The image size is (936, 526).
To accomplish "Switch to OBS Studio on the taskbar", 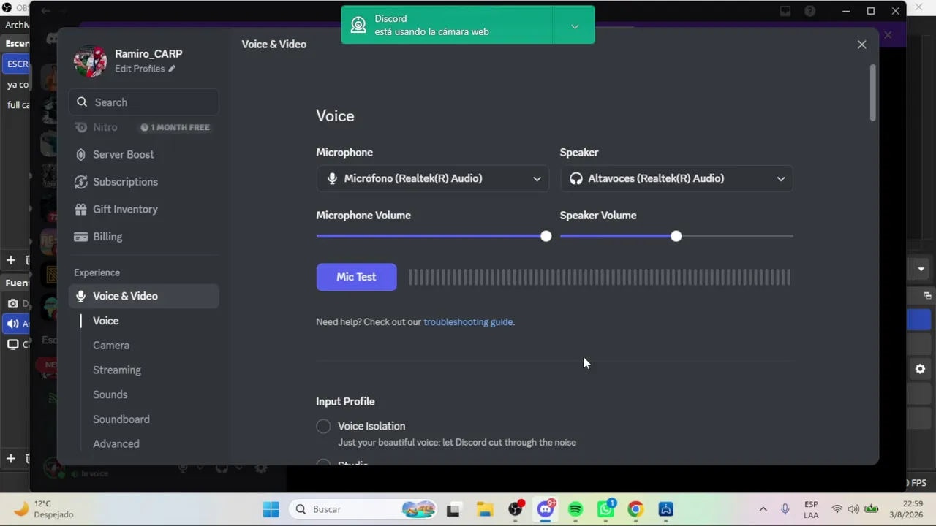I will tap(516, 509).
